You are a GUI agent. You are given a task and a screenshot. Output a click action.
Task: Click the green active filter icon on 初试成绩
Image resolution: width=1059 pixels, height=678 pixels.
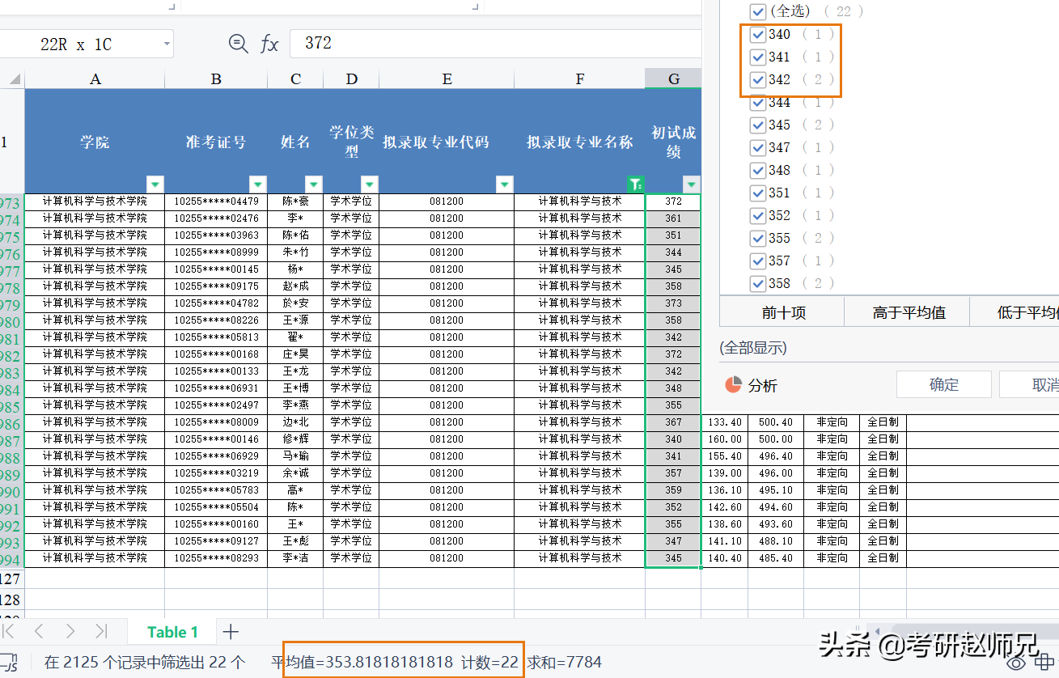pos(636,184)
